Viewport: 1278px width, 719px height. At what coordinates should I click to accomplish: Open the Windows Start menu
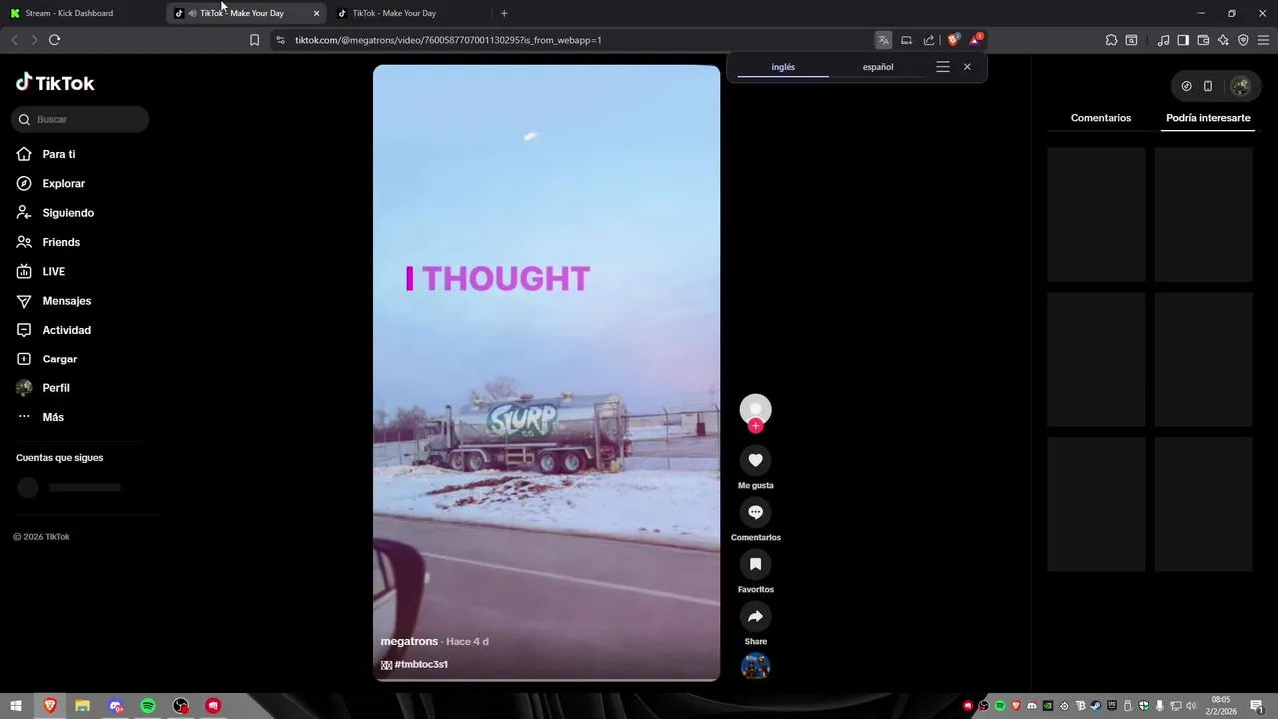(x=16, y=706)
